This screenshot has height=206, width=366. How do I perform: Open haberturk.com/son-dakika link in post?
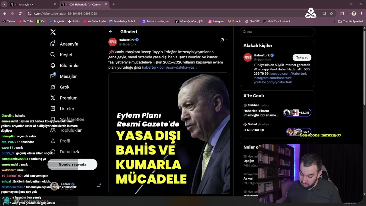click(170, 67)
